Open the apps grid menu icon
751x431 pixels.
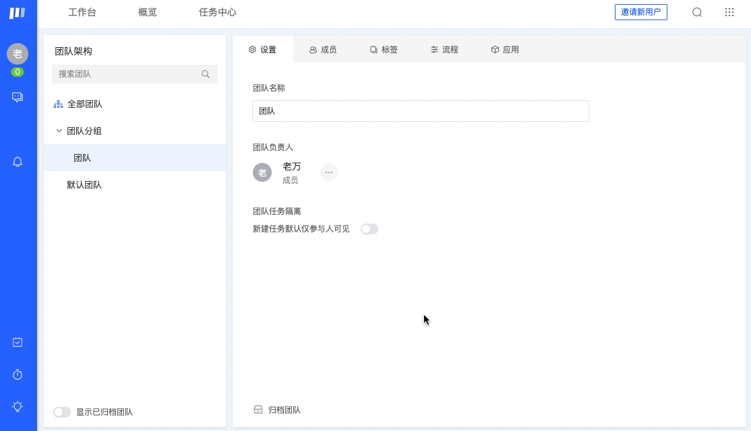click(729, 12)
